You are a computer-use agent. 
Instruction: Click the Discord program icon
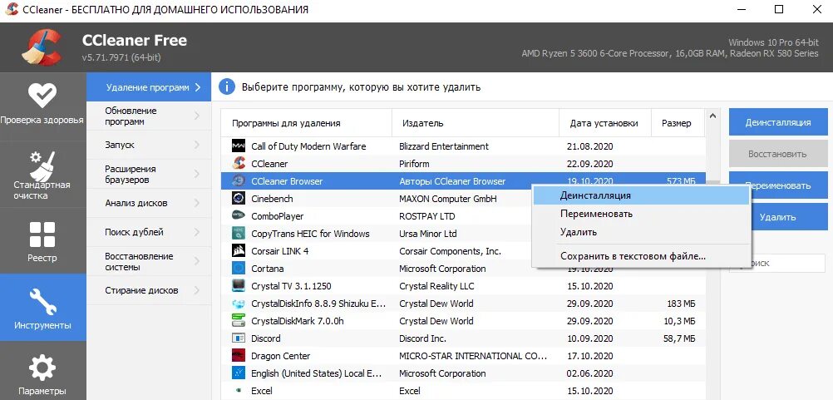point(239,338)
